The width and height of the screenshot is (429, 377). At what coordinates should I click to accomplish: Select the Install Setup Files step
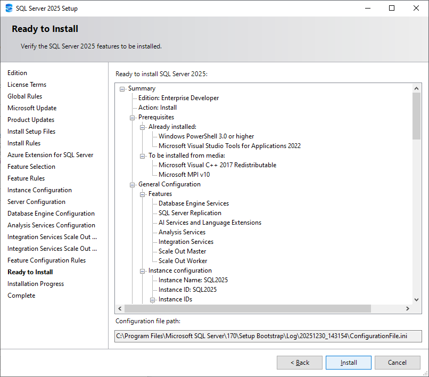tap(31, 132)
